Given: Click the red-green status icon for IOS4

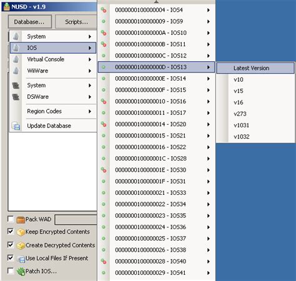Looking at the screenshot, I should tap(104, 10).
